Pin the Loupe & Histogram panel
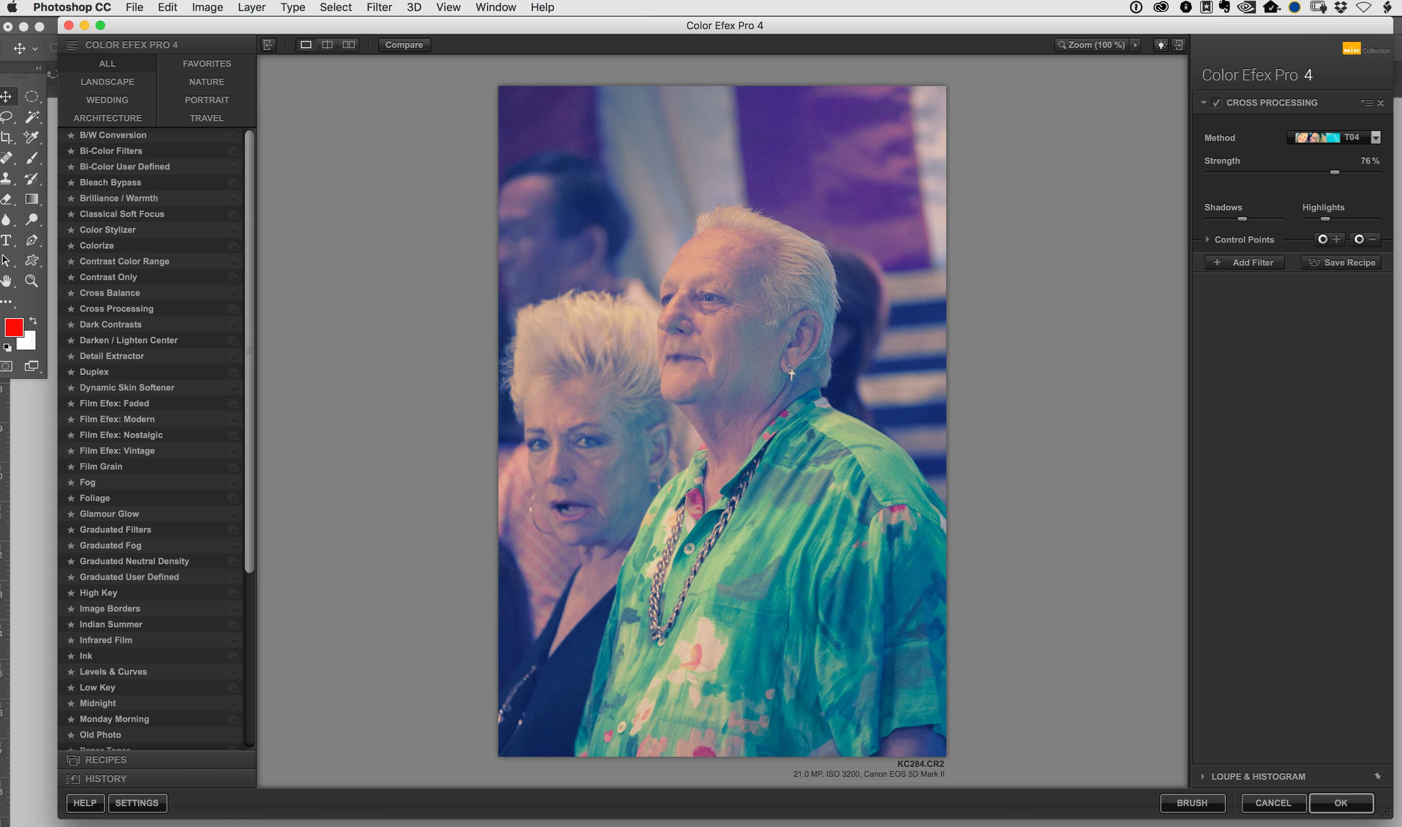Image resolution: width=1402 pixels, height=827 pixels. [x=1378, y=776]
